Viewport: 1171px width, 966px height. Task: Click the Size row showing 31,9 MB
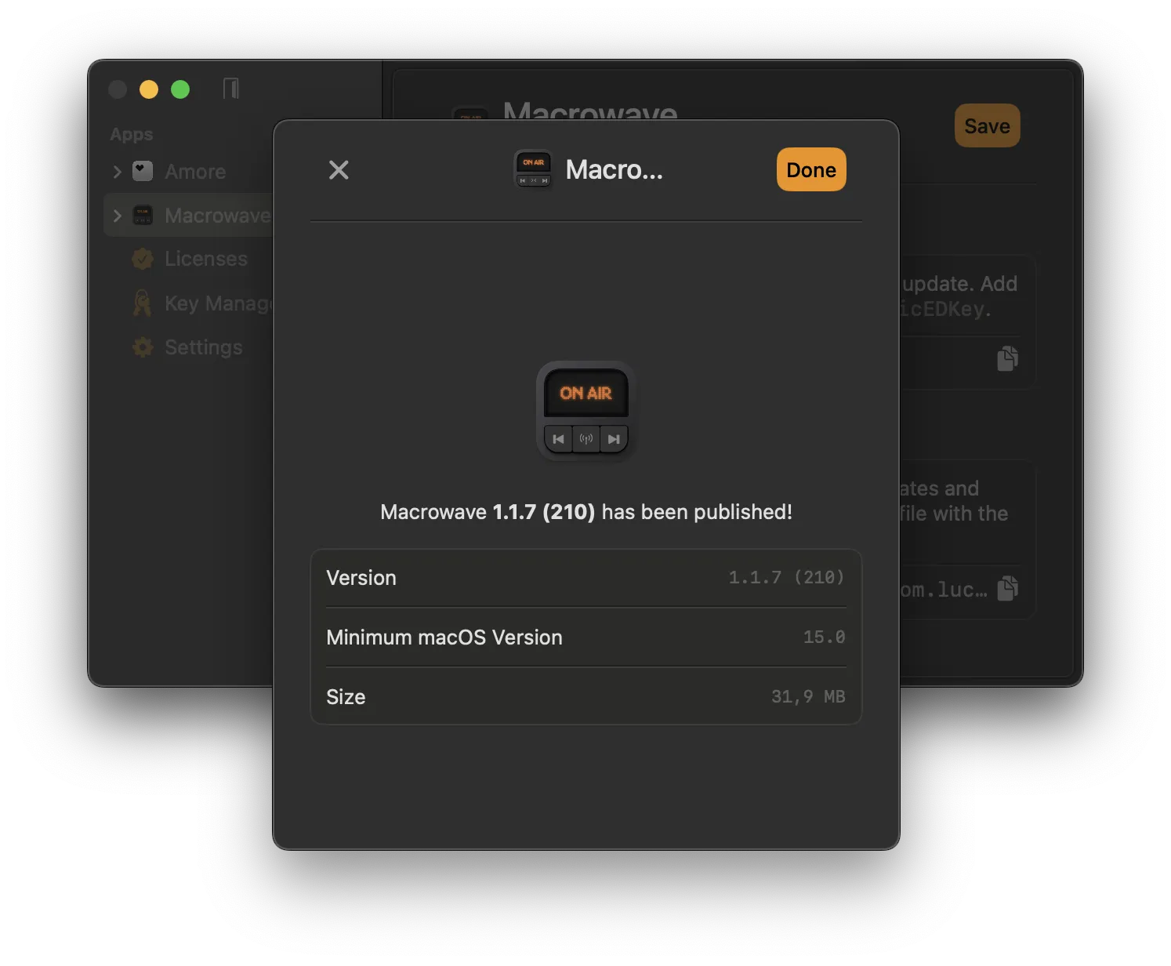pos(585,697)
